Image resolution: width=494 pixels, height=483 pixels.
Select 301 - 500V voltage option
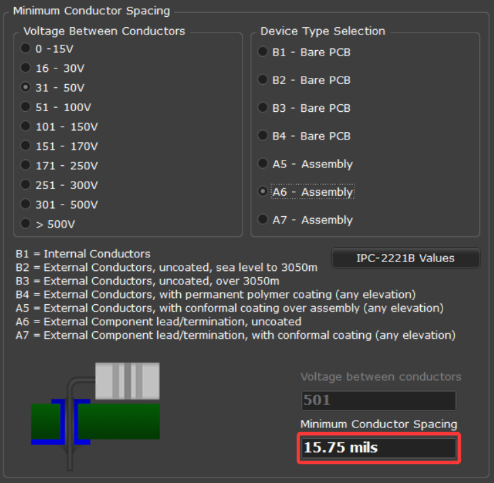click(26, 204)
